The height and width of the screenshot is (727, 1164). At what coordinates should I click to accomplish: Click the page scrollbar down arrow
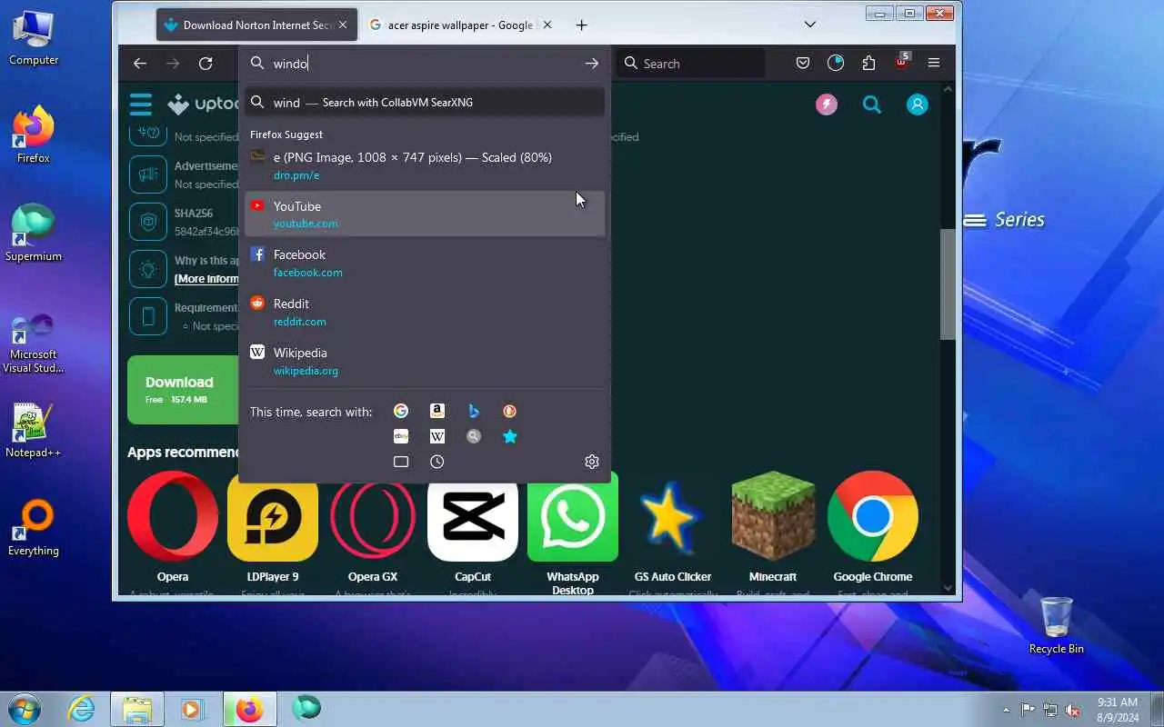point(948,587)
